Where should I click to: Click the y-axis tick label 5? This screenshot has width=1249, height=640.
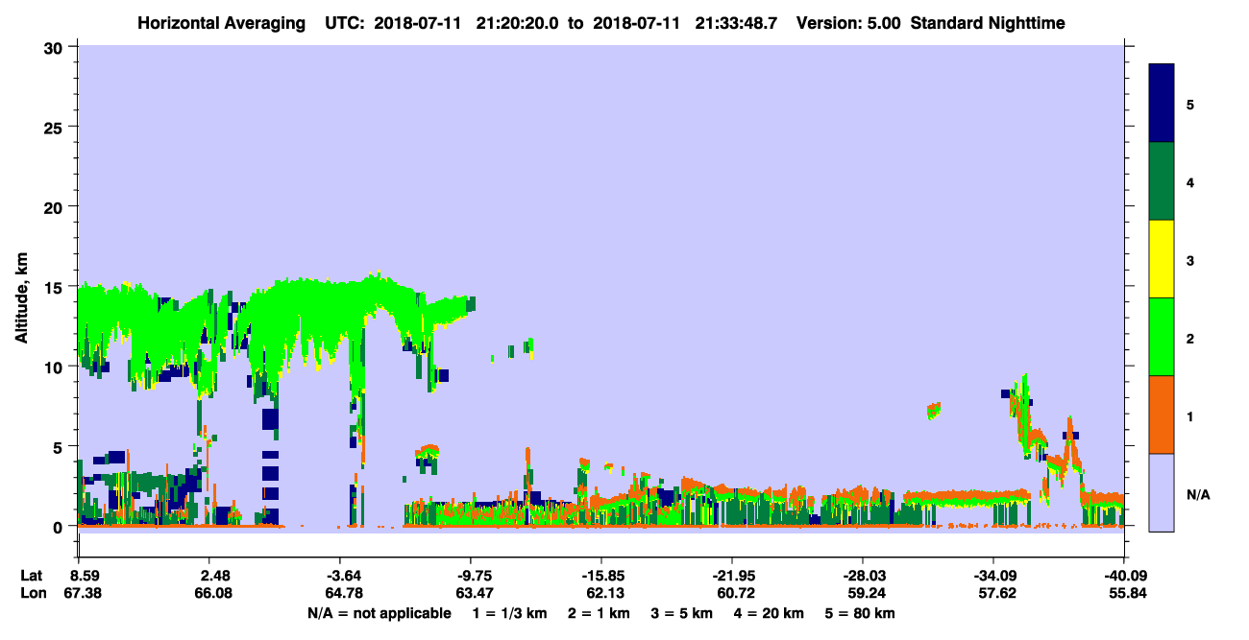click(x=60, y=446)
